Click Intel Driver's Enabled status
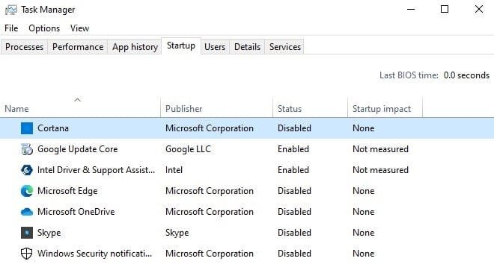This screenshot has width=494, height=273. 293,170
